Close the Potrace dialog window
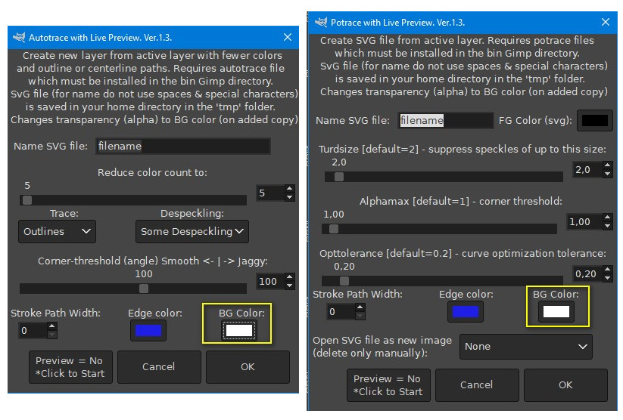 click(x=605, y=22)
